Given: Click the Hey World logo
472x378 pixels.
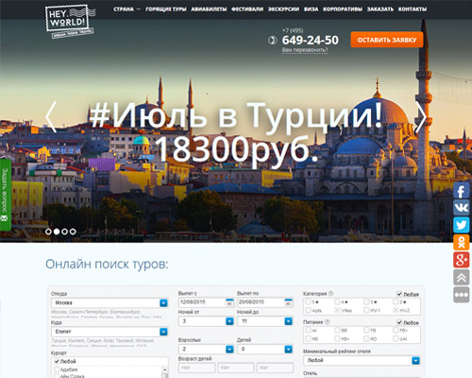Looking at the screenshot, I should [x=70, y=21].
